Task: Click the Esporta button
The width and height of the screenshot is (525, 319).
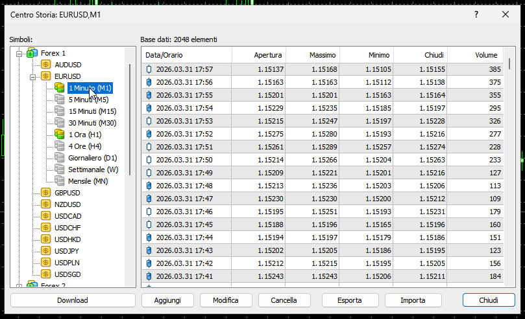Action: click(350, 300)
